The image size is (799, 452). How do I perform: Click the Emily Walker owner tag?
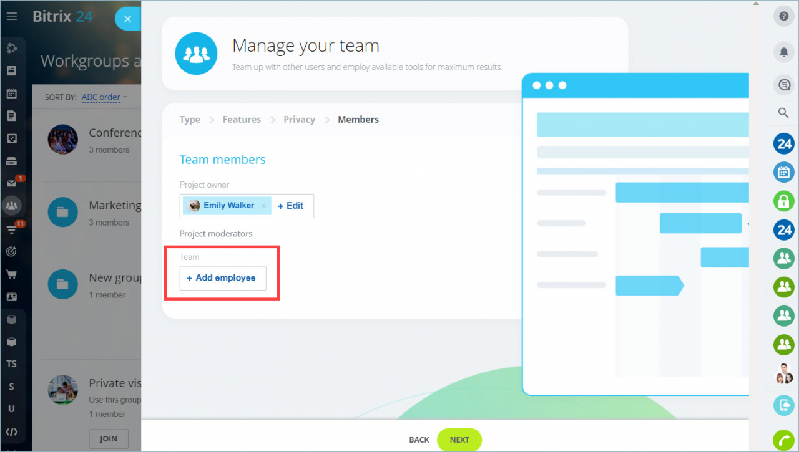point(227,206)
